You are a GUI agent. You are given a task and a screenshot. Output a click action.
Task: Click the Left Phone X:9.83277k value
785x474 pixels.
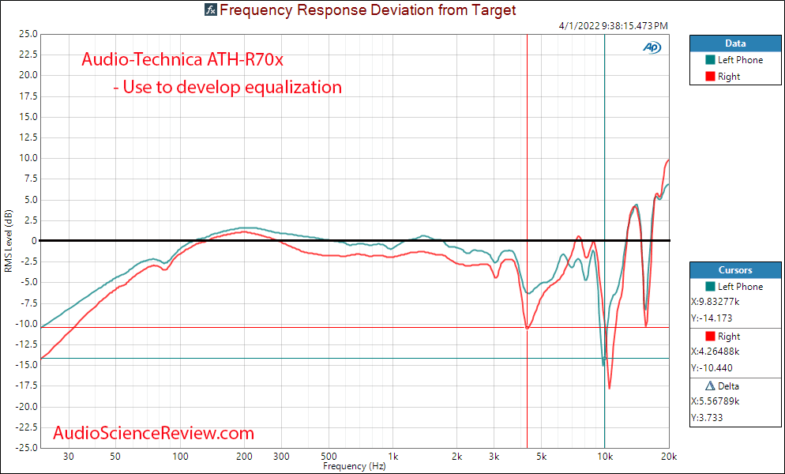click(715, 302)
